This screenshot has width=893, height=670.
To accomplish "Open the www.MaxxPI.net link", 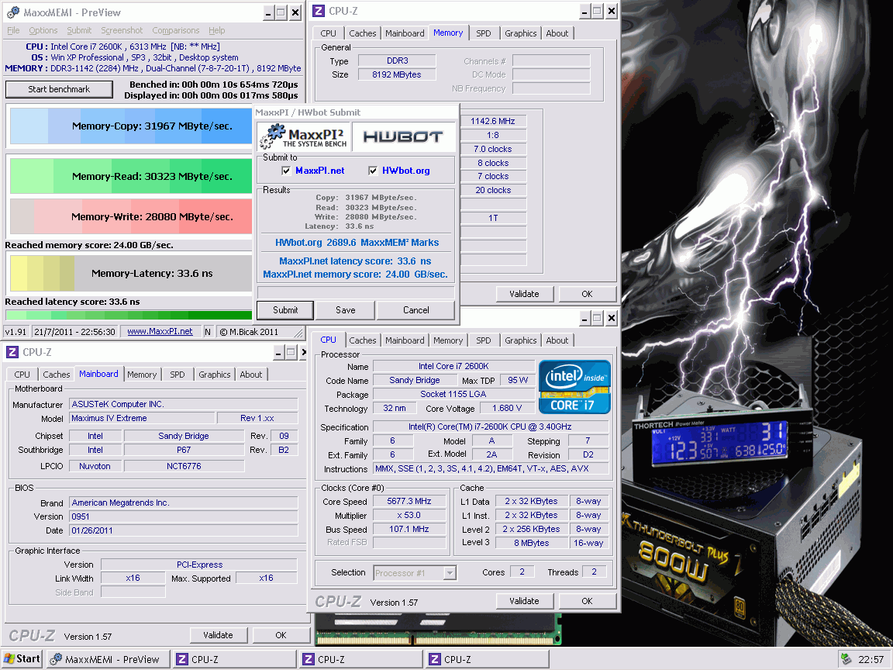I will tap(160, 332).
